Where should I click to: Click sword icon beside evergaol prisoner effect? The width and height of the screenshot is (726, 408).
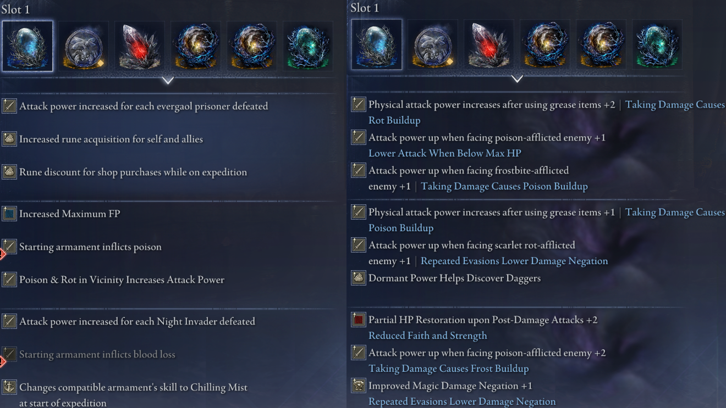[x=9, y=106]
